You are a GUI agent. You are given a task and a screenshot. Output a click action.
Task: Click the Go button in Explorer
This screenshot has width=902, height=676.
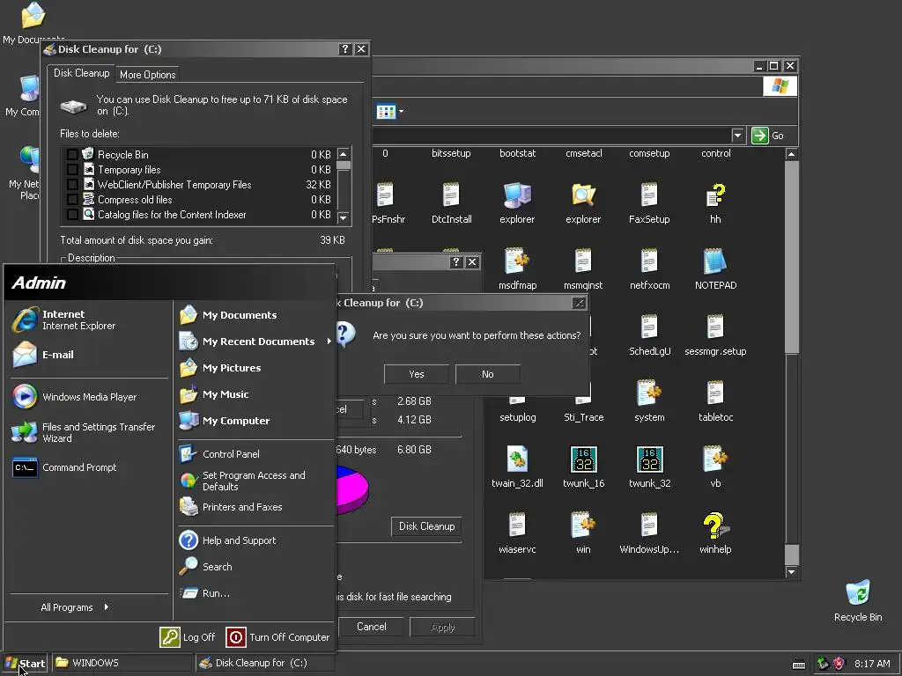coord(768,136)
